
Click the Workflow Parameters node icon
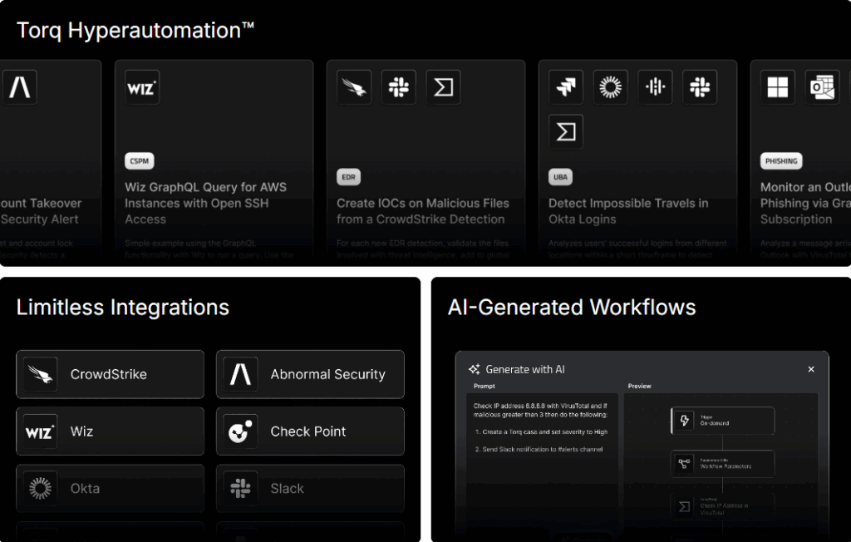click(x=685, y=463)
